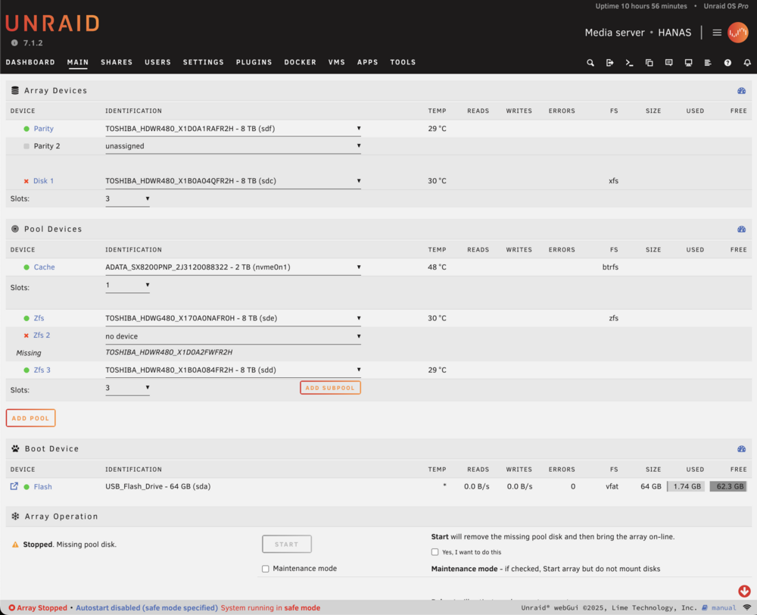This screenshot has height=615, width=757.
Task: Open the system log icon
Action: tap(708, 63)
